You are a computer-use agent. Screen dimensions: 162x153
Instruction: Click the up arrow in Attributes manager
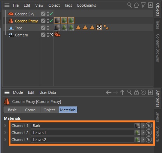pos(122,92)
